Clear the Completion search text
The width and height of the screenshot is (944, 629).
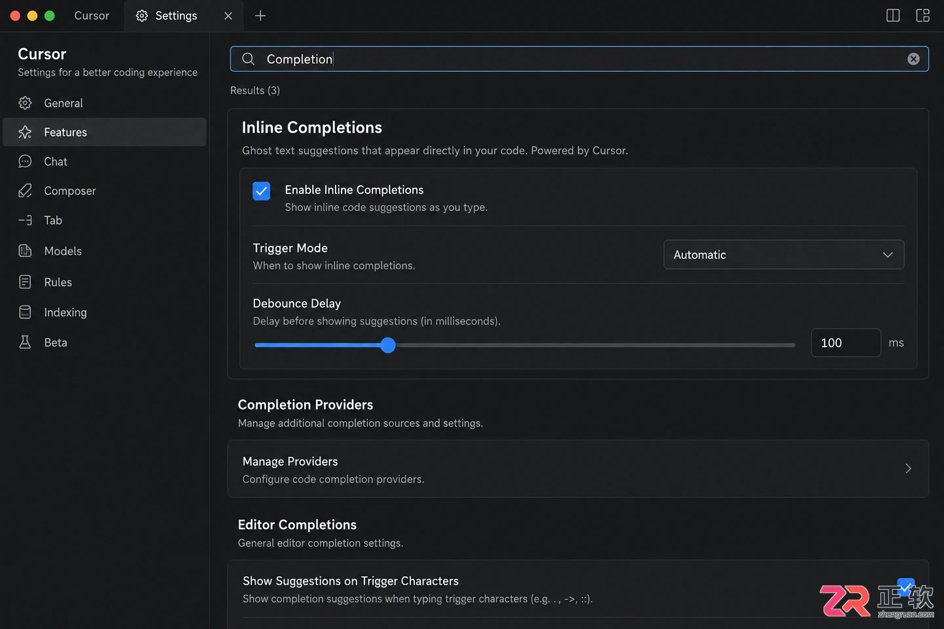click(913, 59)
